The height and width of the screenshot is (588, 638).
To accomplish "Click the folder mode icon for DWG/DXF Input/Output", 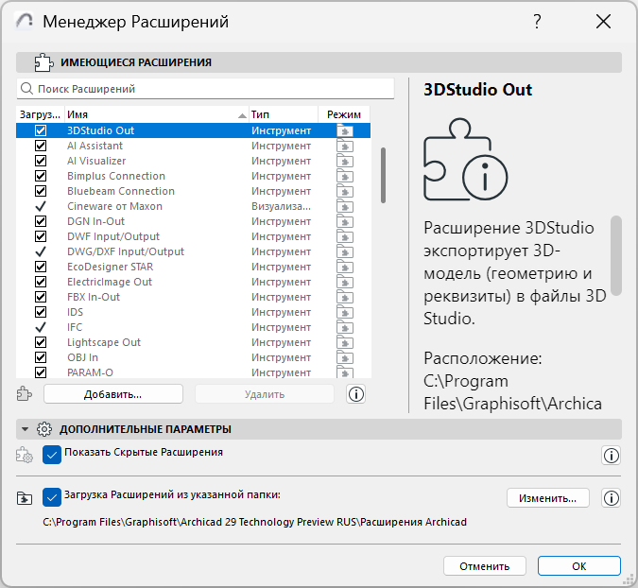I will click(x=345, y=251).
